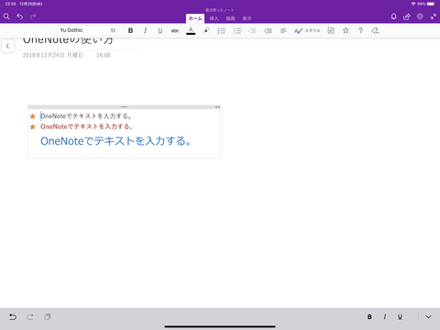440x330 pixels.
Task: Insert a bulleted list
Action: pyautogui.click(x=222, y=30)
